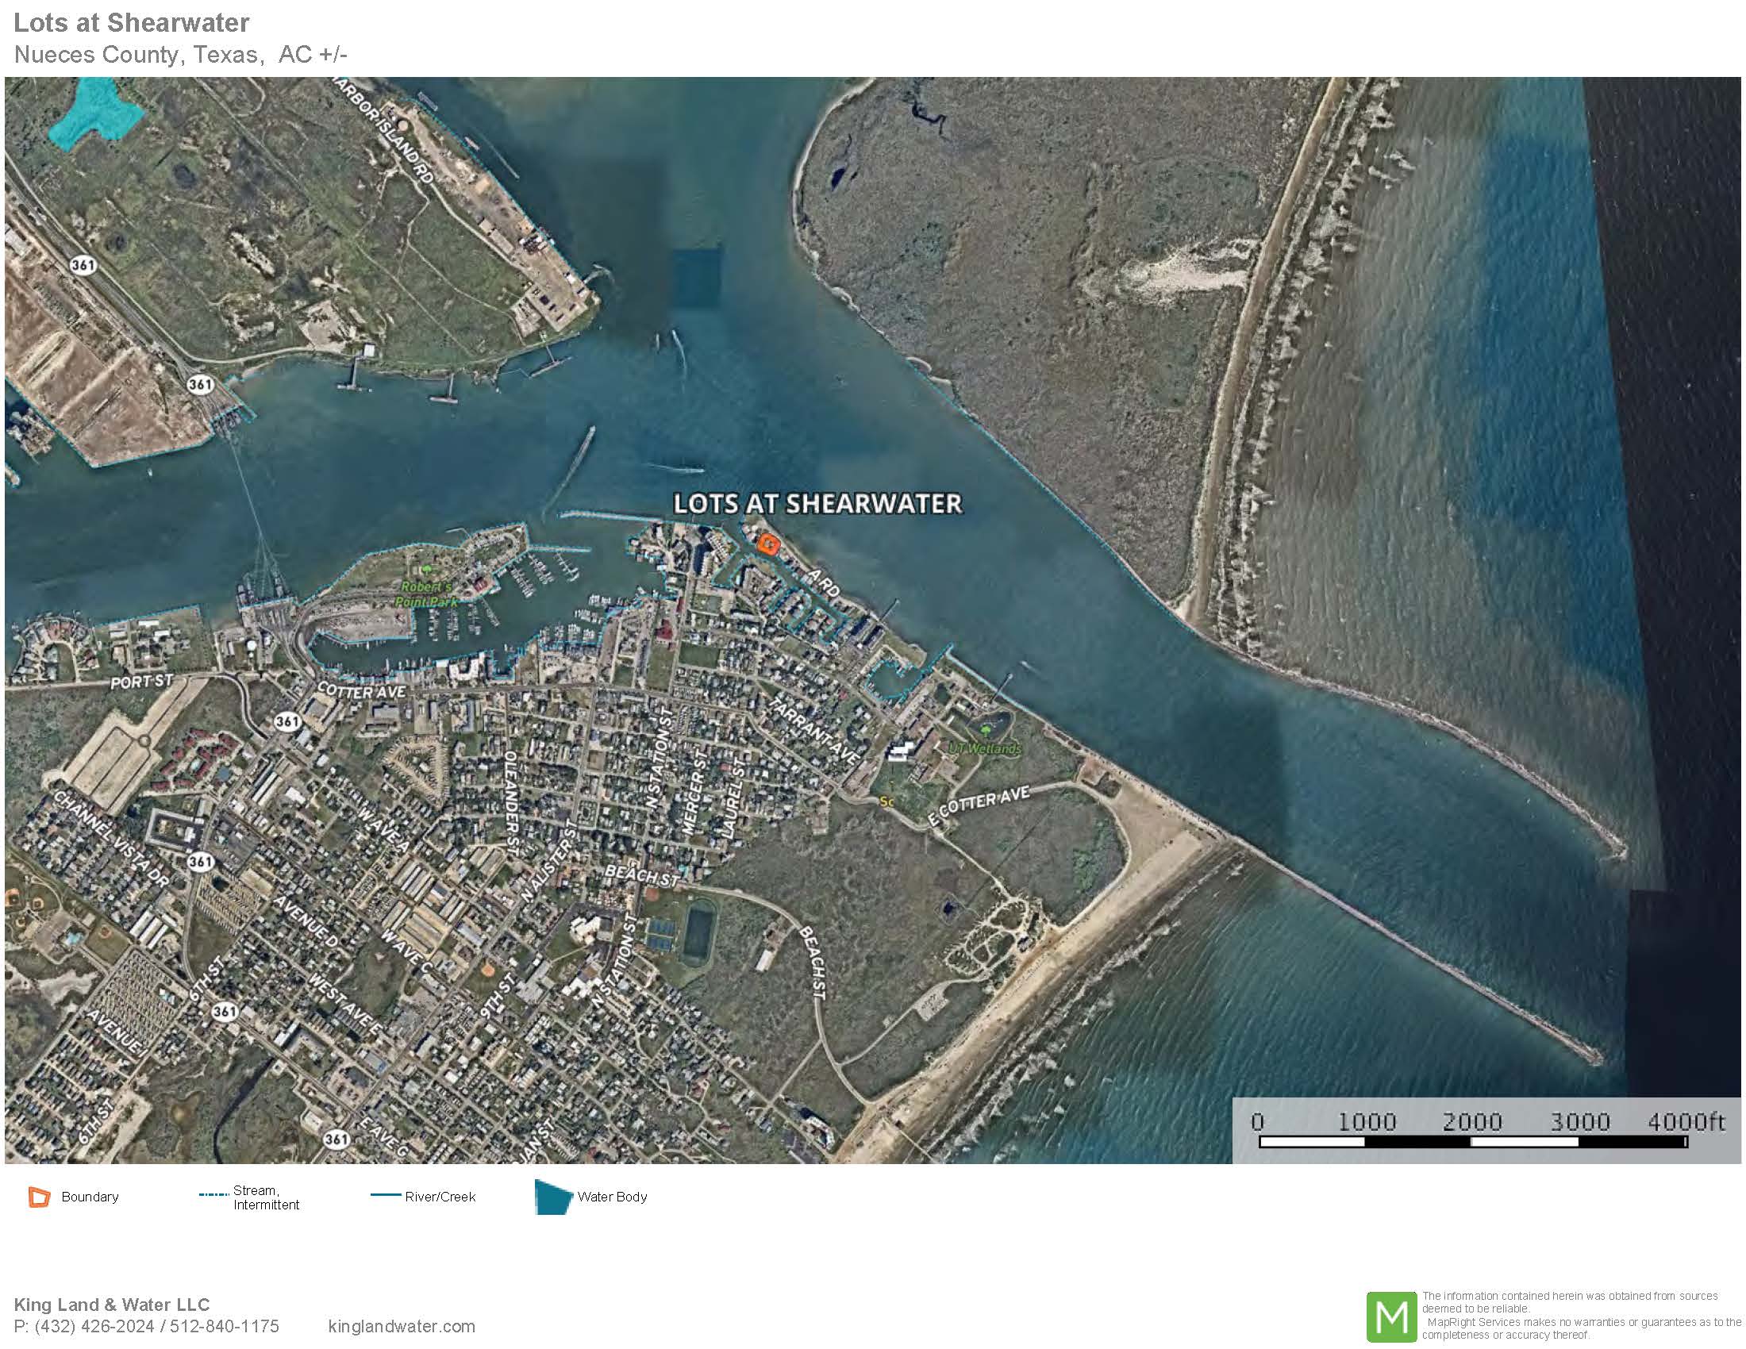Click the Water Body legend swatch
Viewport: 1746px width, 1349px height.
click(552, 1197)
